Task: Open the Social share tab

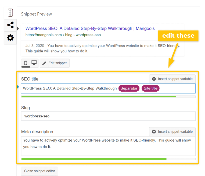Action: [x=10, y=25]
